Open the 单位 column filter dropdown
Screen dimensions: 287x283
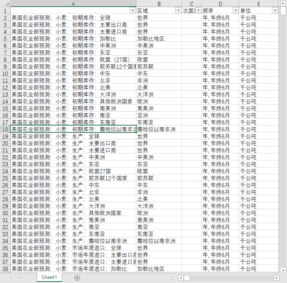[275, 10]
